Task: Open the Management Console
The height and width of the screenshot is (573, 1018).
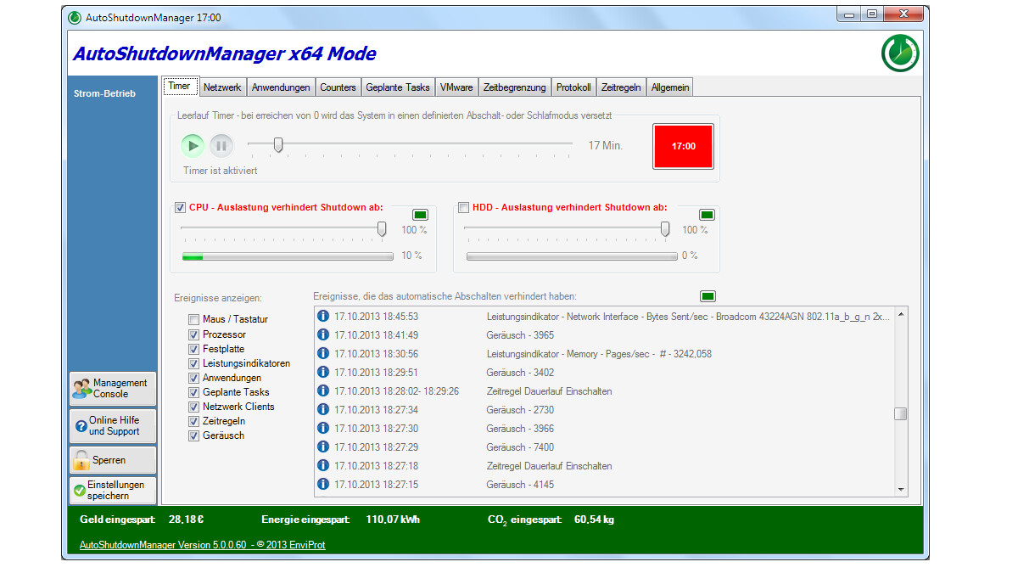Action: [x=113, y=389]
